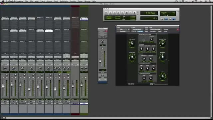Open the Kick track group selector
Image resolution: width=213 pixels, height=120 pixels.
[5, 64]
